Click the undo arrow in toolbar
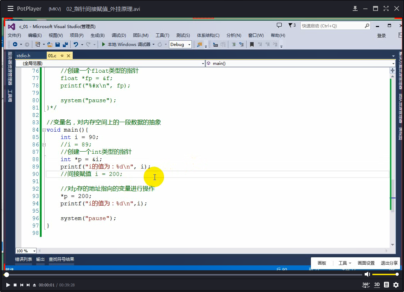404x292 pixels. [76, 45]
